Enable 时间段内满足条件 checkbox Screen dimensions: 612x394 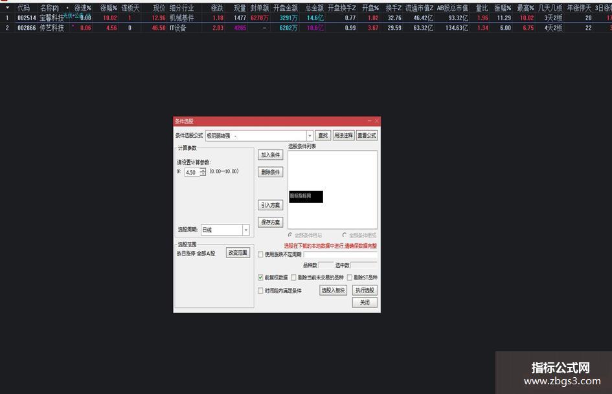(x=260, y=290)
